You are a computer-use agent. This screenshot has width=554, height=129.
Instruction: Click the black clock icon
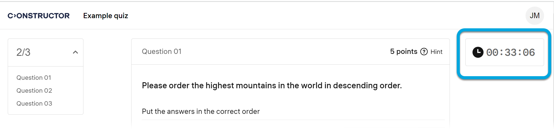(478, 52)
